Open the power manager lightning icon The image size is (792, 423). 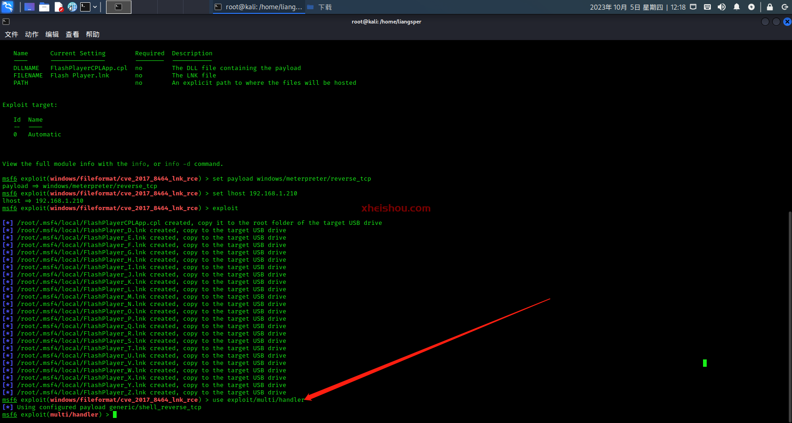751,7
